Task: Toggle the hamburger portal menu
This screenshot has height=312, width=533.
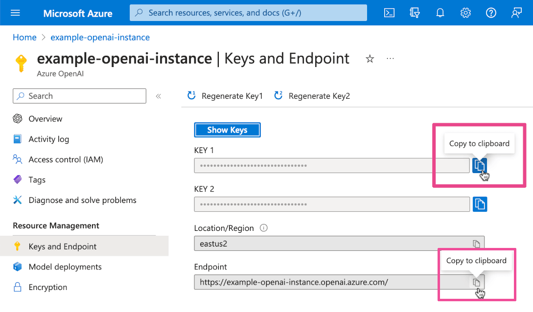Action: tap(15, 13)
